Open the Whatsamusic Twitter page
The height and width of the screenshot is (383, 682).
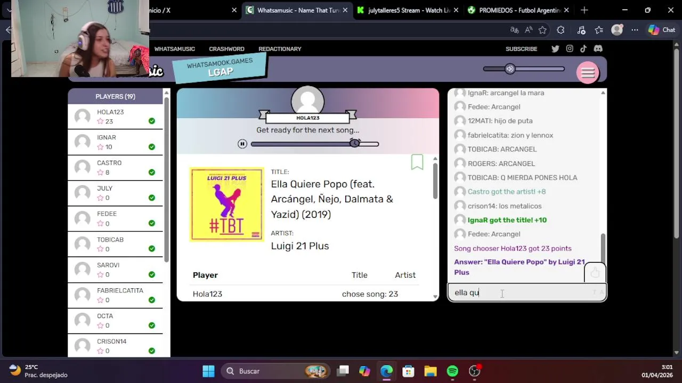(x=555, y=48)
